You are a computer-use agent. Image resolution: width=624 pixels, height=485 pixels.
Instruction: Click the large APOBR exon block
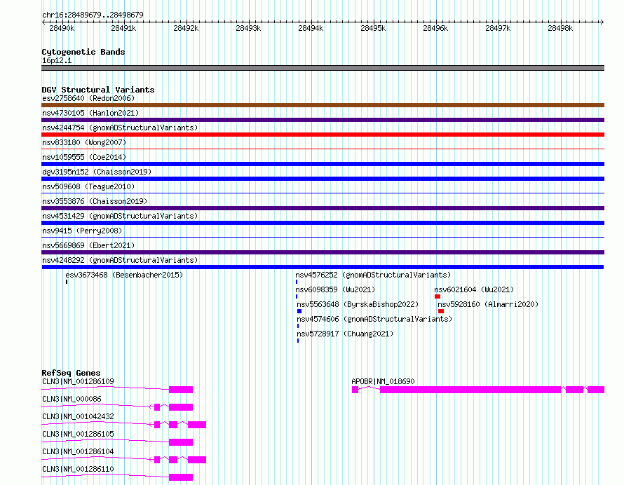(470, 390)
